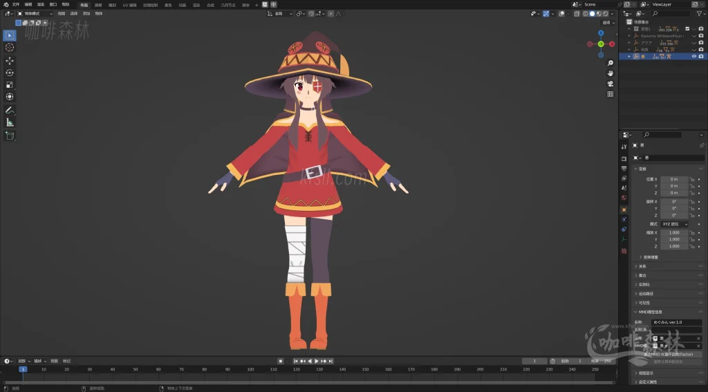Open the 文件 (File) menu

(15, 4)
